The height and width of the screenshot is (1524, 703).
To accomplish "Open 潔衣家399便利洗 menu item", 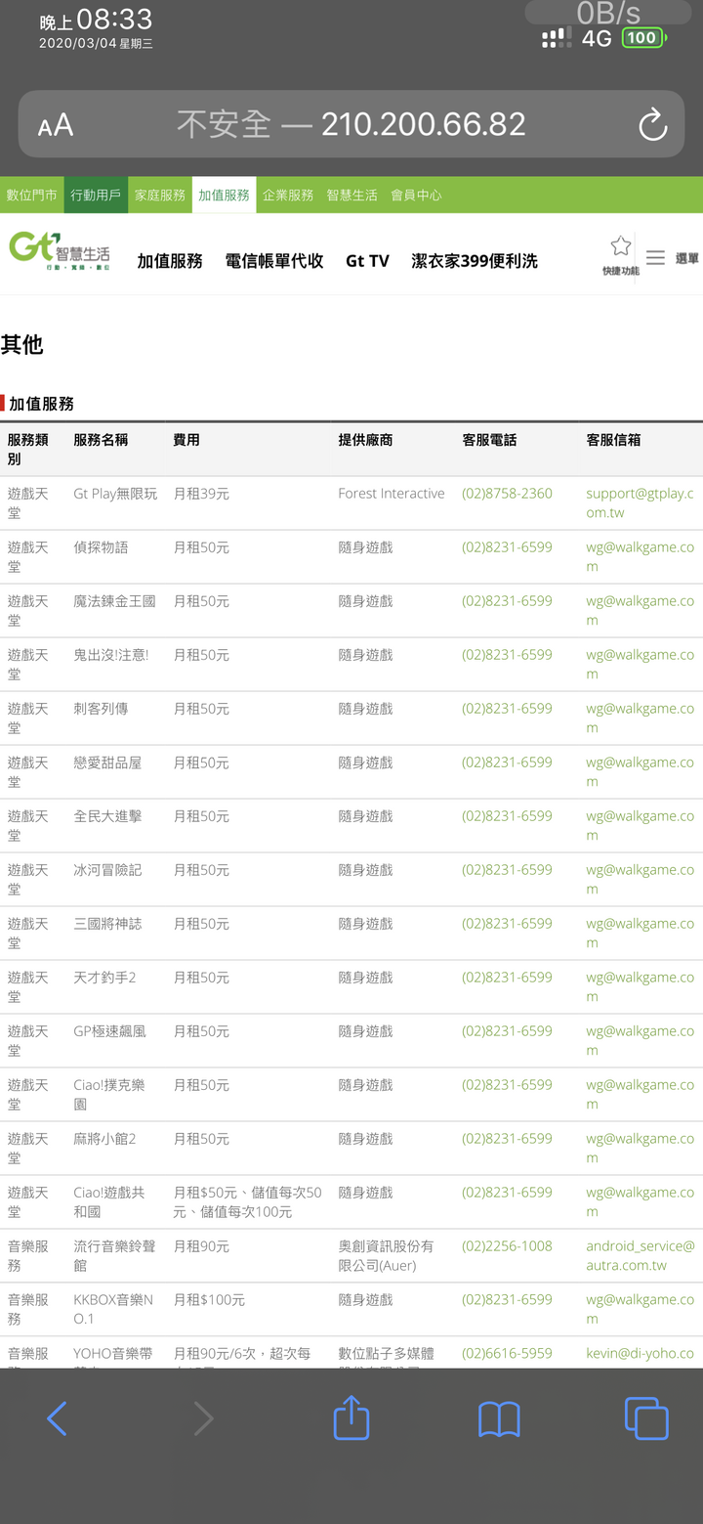I will 475,261.
